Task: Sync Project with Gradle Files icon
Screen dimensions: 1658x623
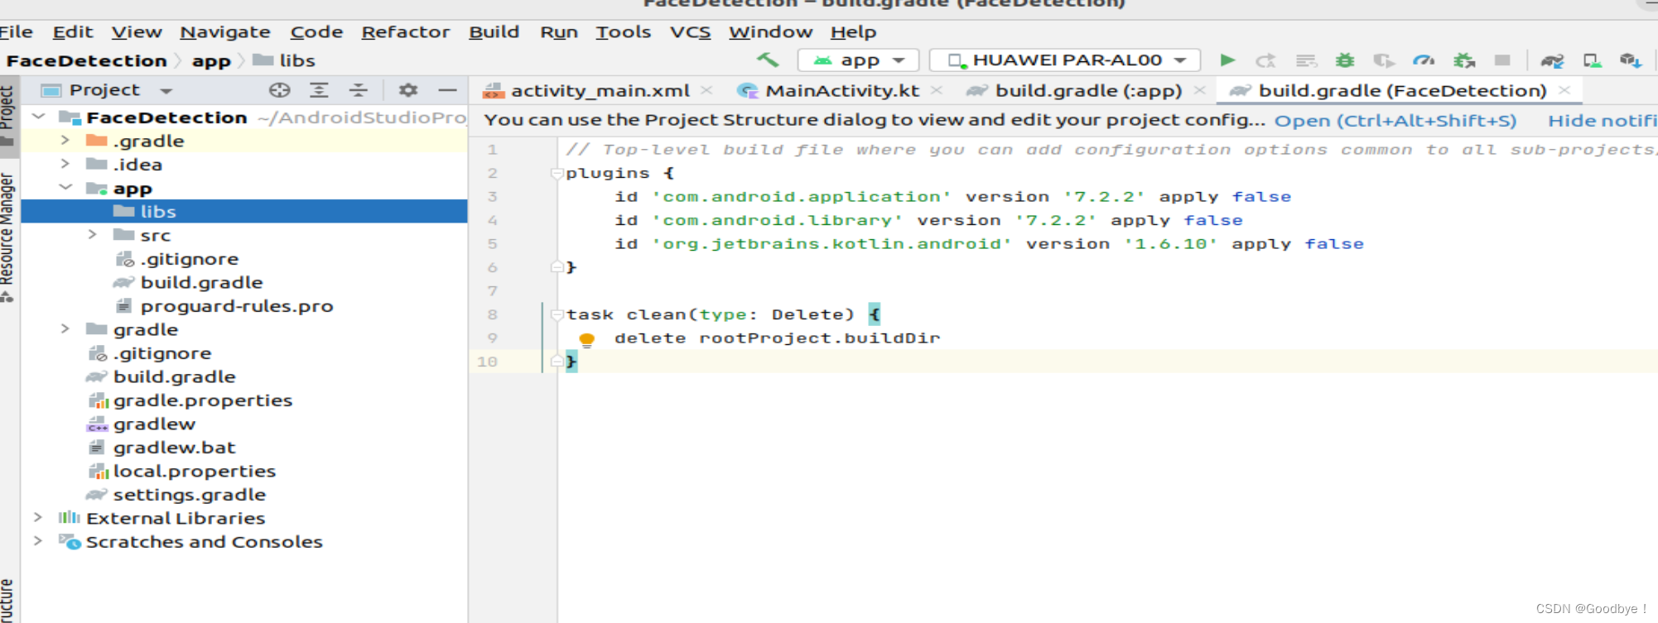Action: pyautogui.click(x=1552, y=60)
